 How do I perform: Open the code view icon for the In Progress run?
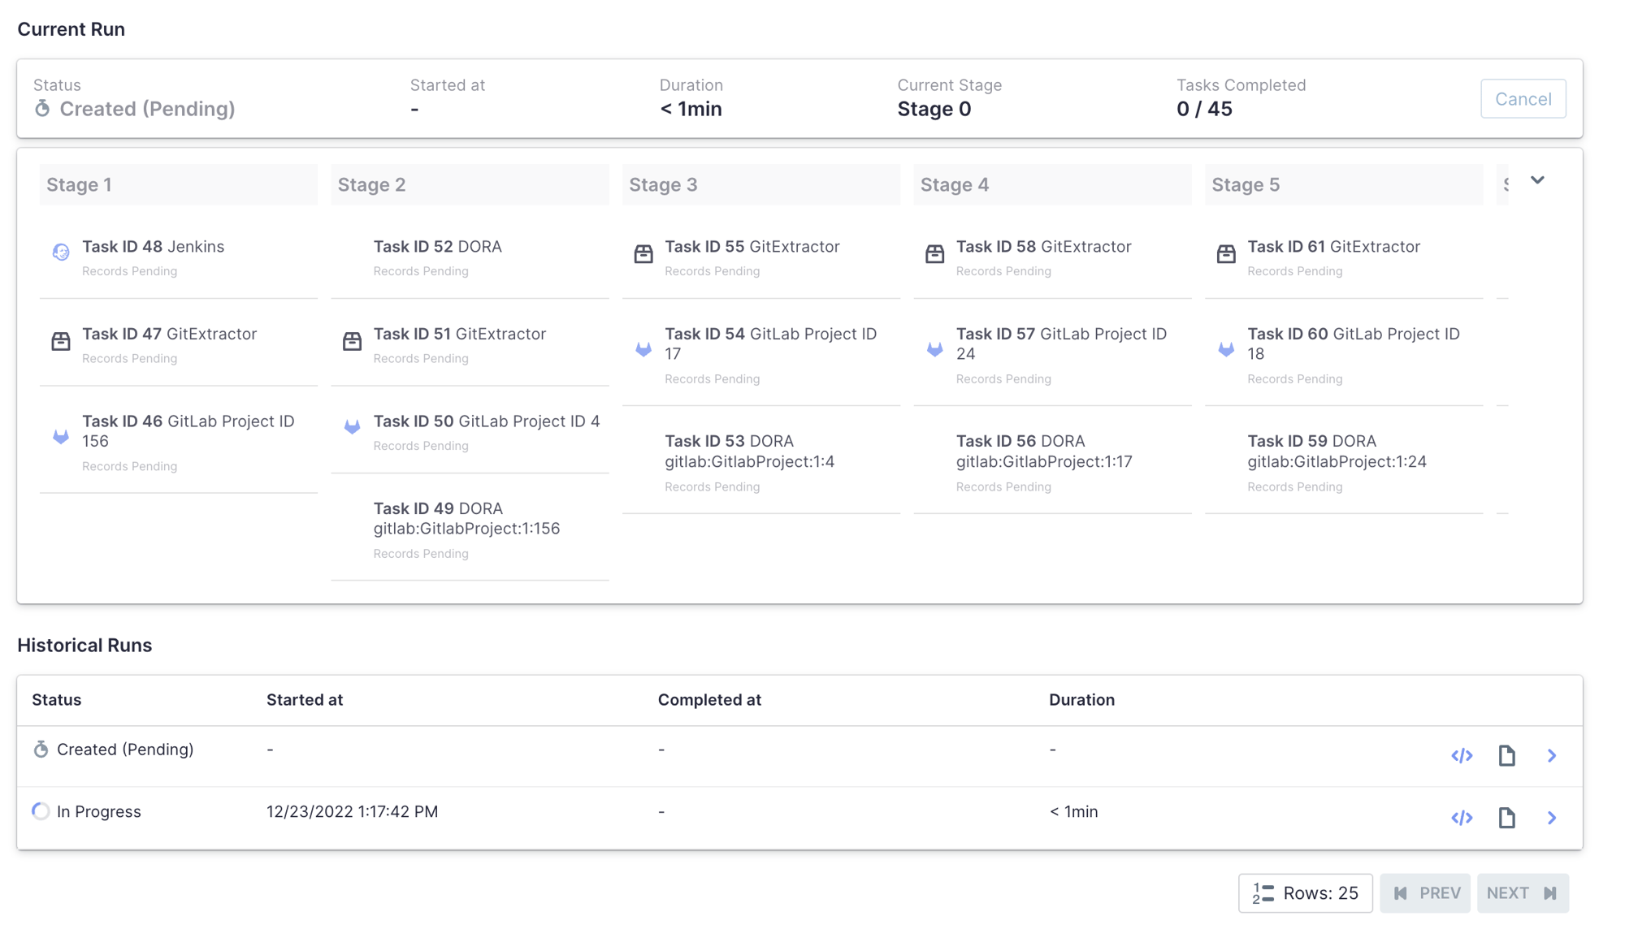click(1462, 818)
